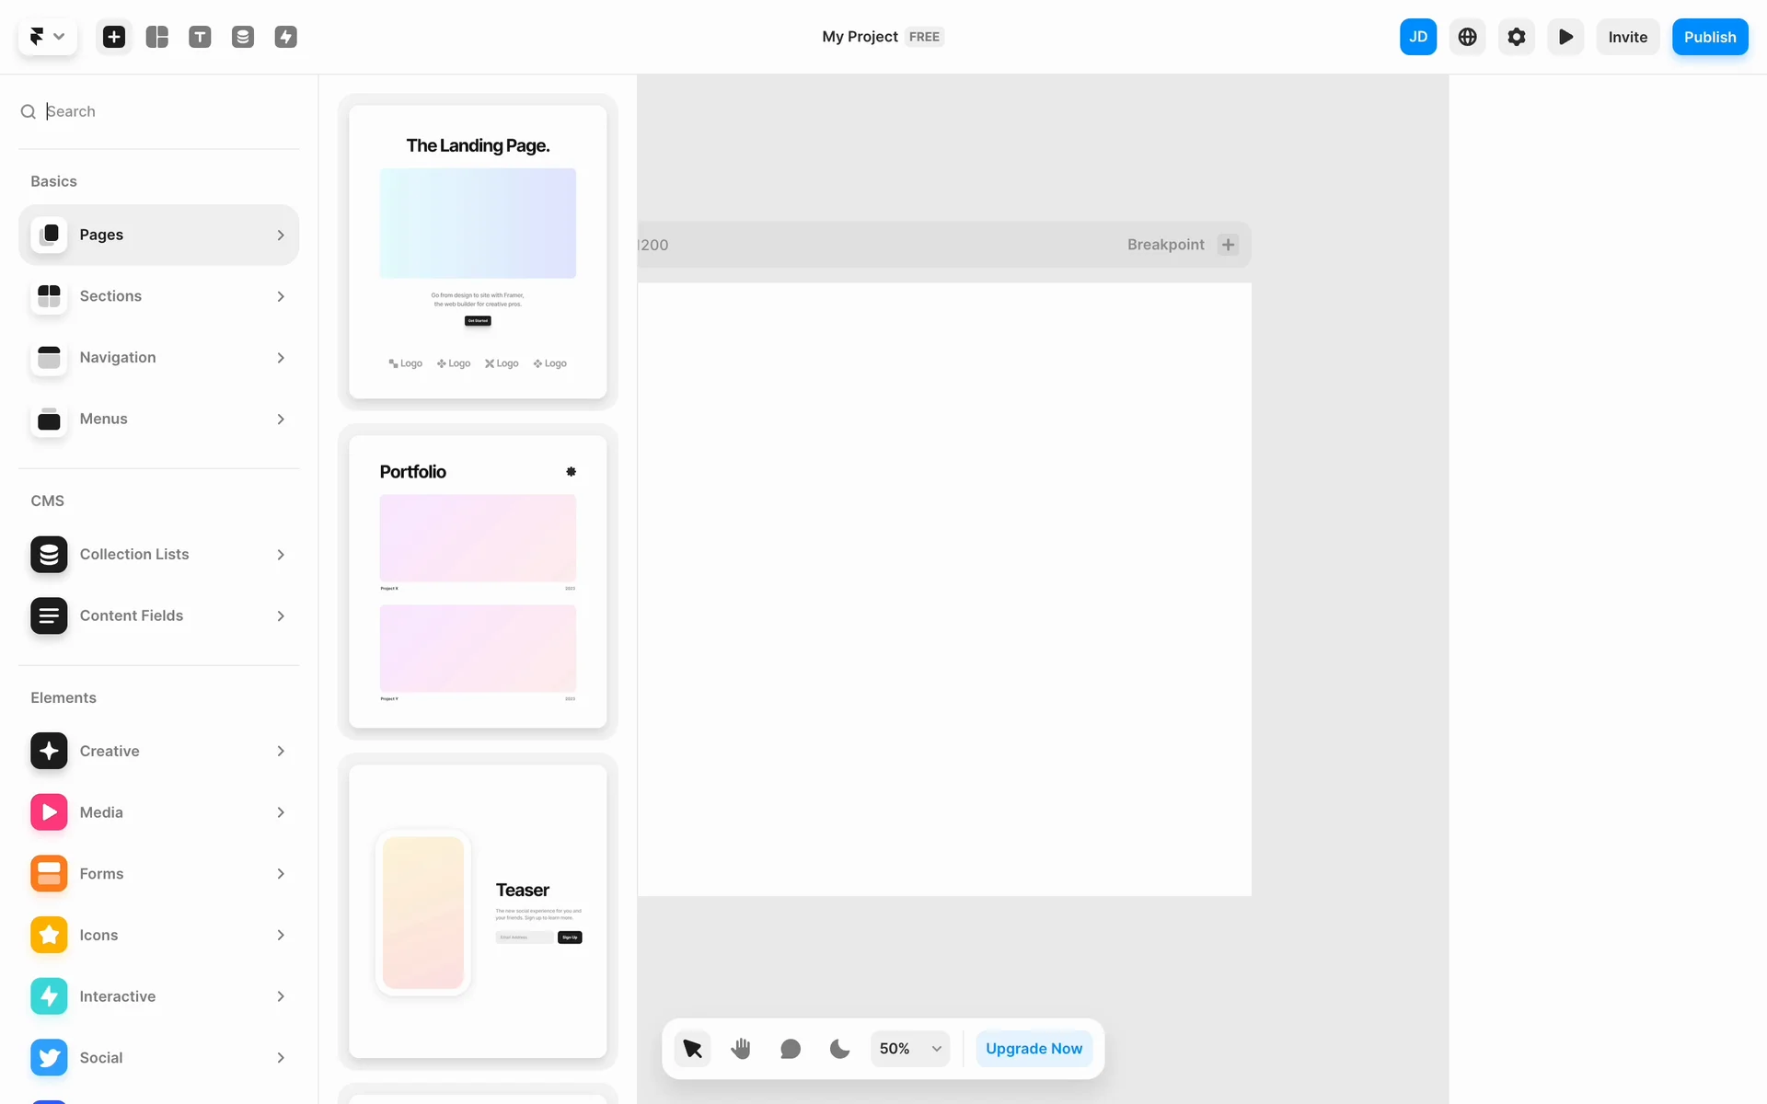1767x1104 pixels.
Task: Click Upgrade Now link
Action: coord(1034,1049)
